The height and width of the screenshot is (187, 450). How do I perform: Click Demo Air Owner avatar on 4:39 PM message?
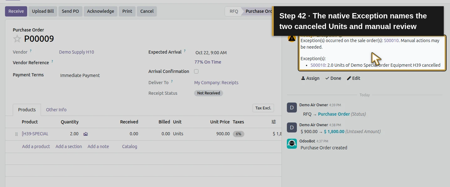click(292, 108)
